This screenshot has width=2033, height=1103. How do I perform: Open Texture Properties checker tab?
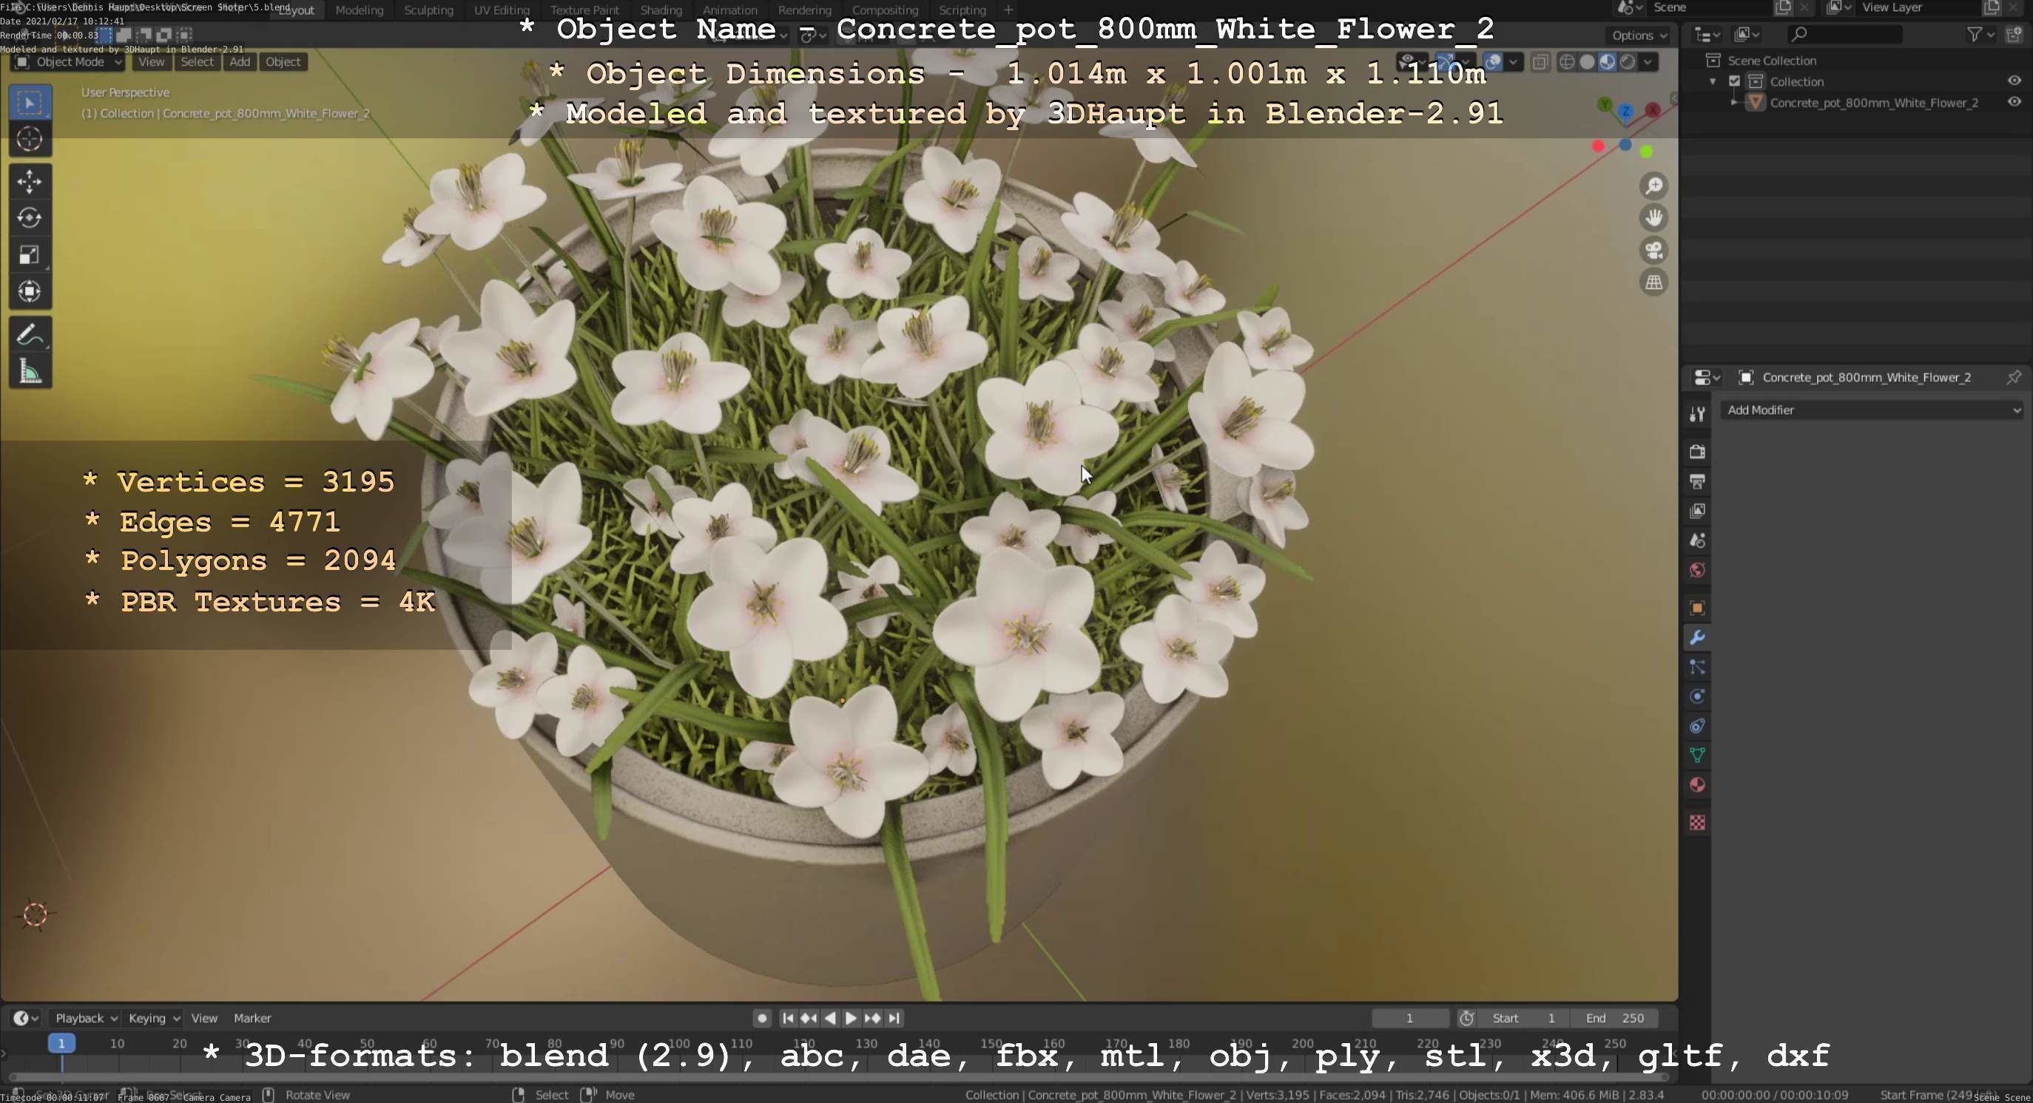(x=1698, y=823)
